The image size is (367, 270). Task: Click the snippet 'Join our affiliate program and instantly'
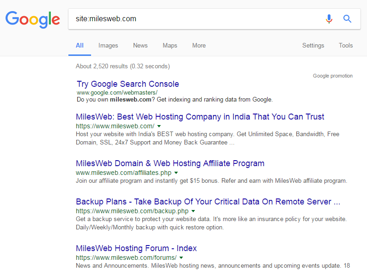tap(211, 181)
